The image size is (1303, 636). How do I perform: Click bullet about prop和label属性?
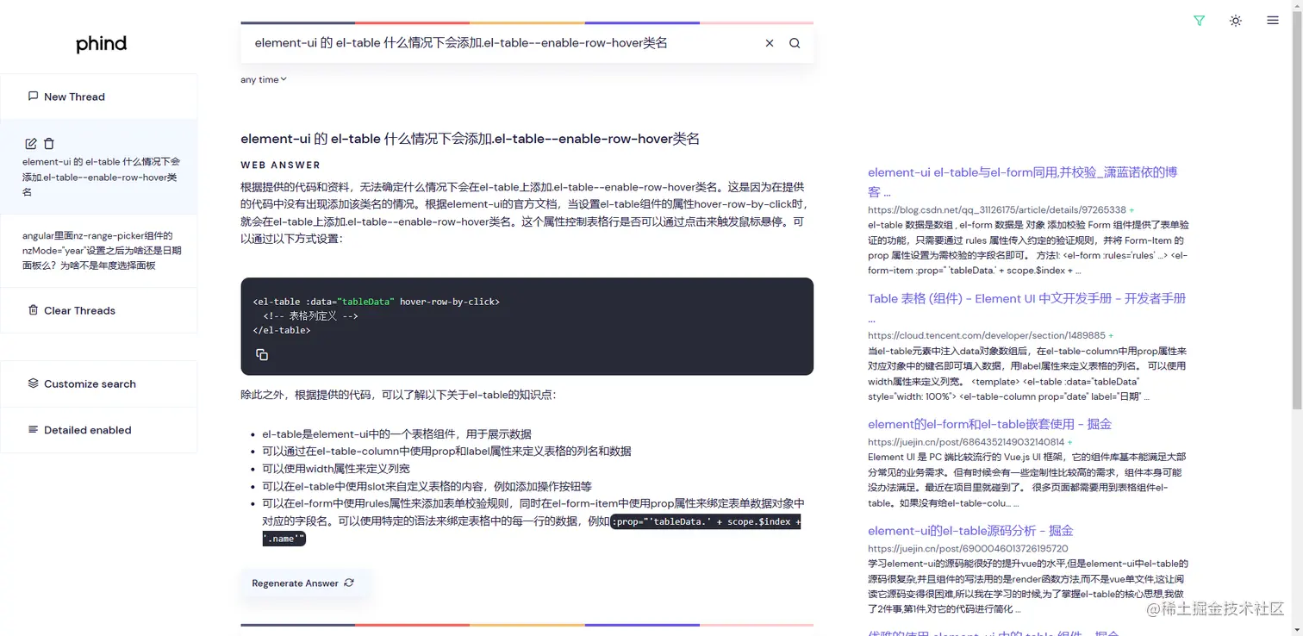pyautogui.click(x=446, y=451)
